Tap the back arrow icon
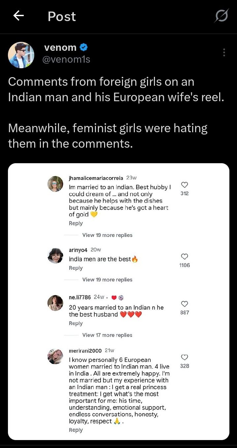 18,15
